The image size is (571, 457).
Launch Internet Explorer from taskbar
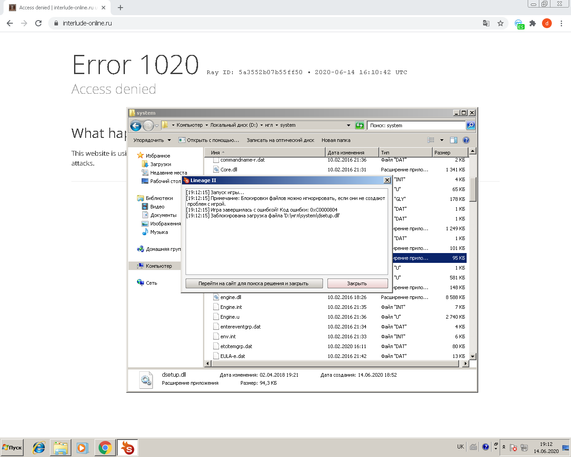tap(39, 448)
